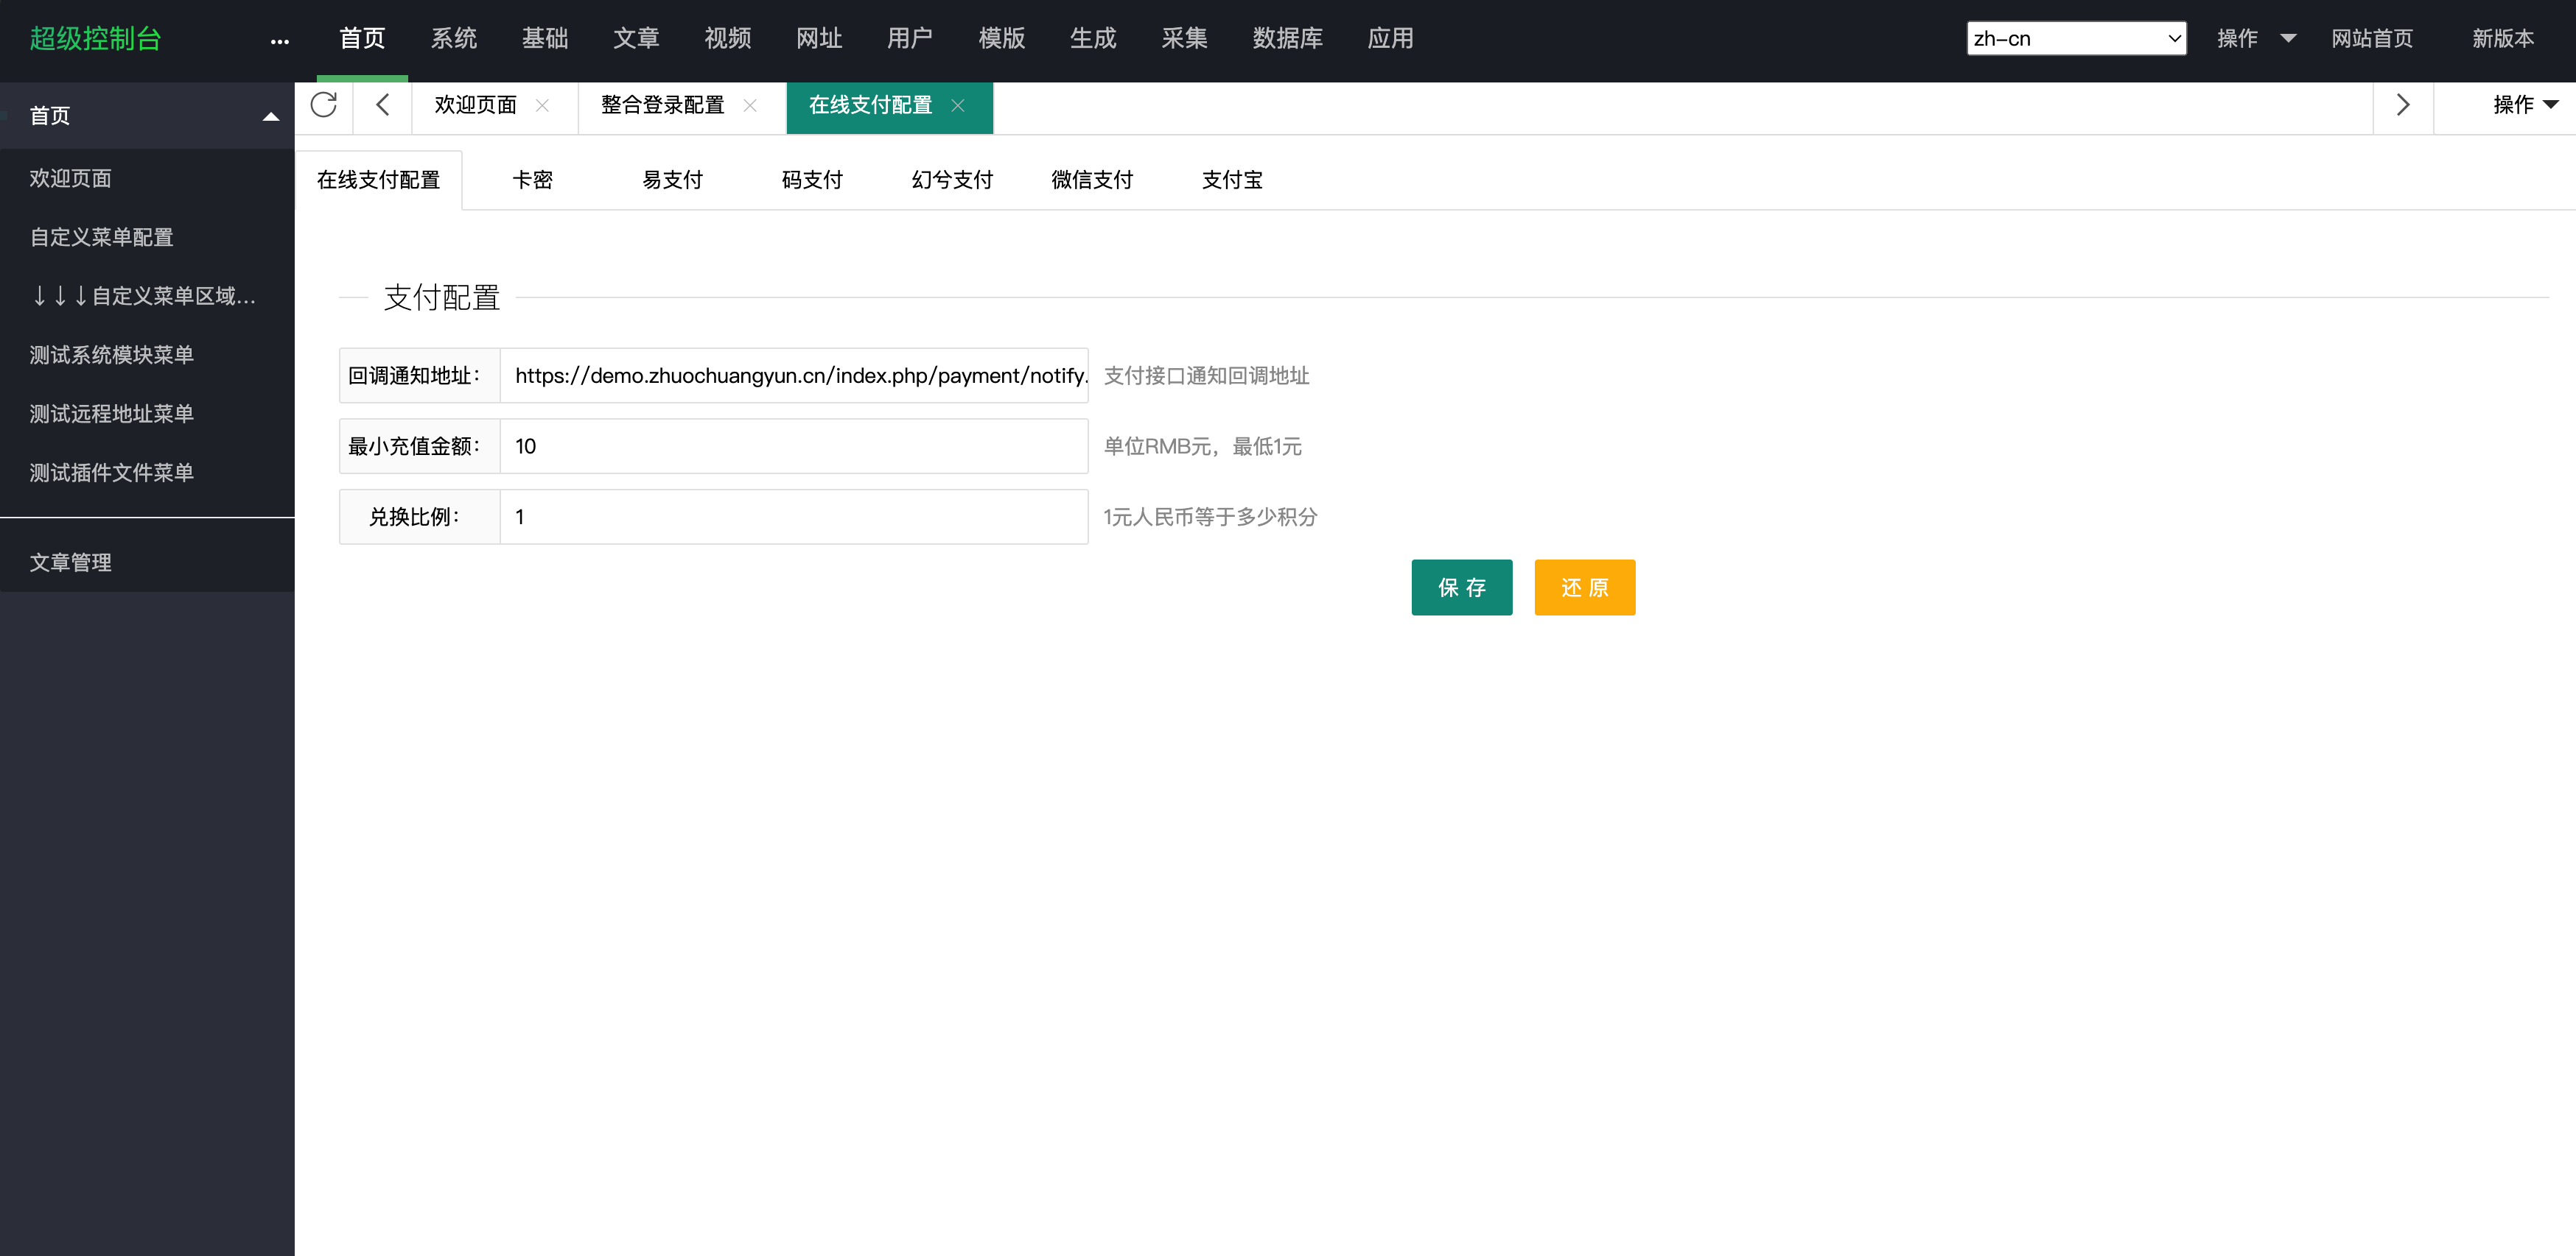This screenshot has width=2576, height=1256.
Task: Open the 采集 top menu
Action: click(1185, 39)
